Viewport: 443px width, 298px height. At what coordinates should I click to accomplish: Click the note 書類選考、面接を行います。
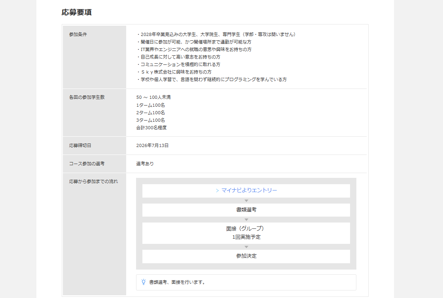[x=177, y=282]
